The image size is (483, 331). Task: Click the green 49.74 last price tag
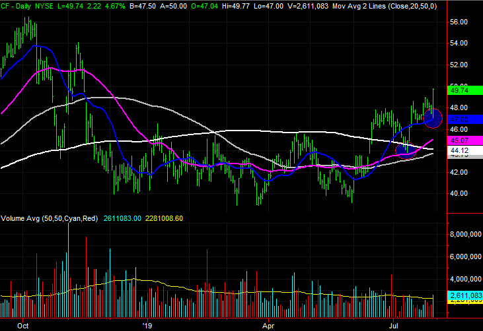(464, 90)
